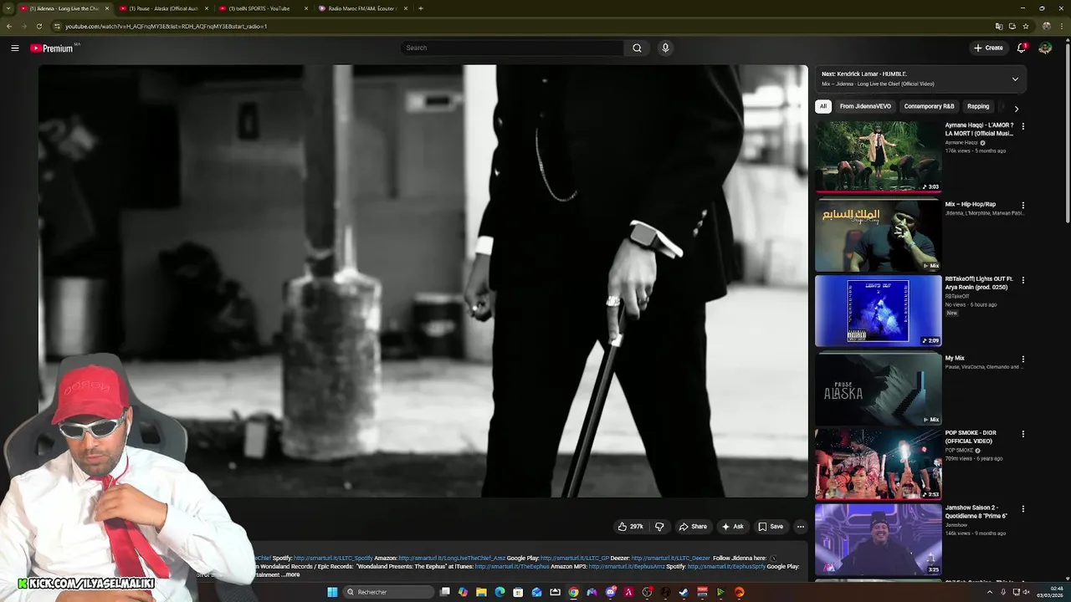Open options menu for Jamshow Saison 2
This screenshot has width=1071, height=602.
coord(1022,508)
